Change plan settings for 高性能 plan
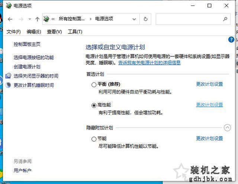238x184 pixels. (x=209, y=105)
